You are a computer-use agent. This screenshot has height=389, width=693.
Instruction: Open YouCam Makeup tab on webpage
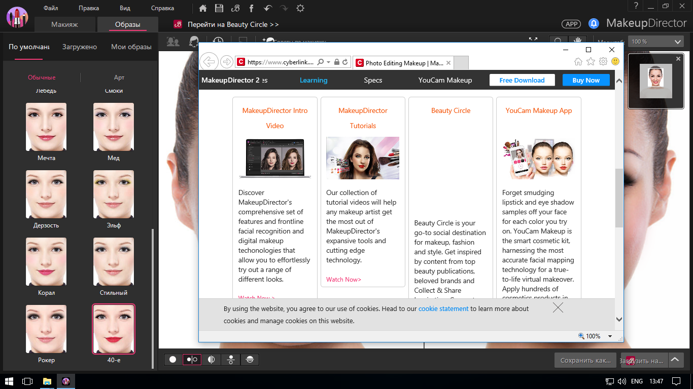point(445,80)
